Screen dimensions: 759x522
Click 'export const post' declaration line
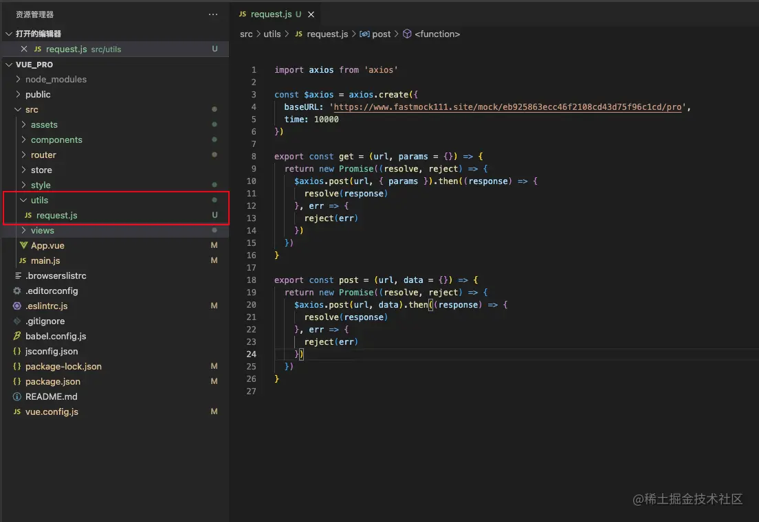tap(376, 280)
